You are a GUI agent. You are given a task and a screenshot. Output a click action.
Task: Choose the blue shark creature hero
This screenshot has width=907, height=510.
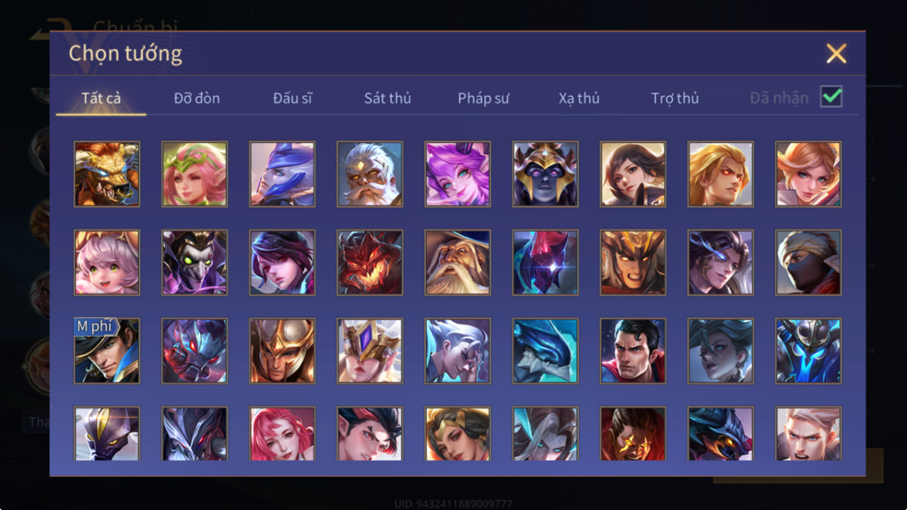point(545,351)
